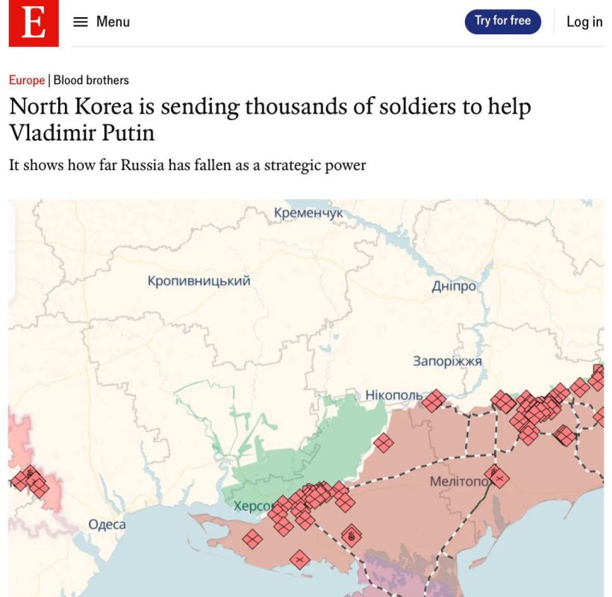Click the North Korea article headline

pyautogui.click(x=269, y=119)
